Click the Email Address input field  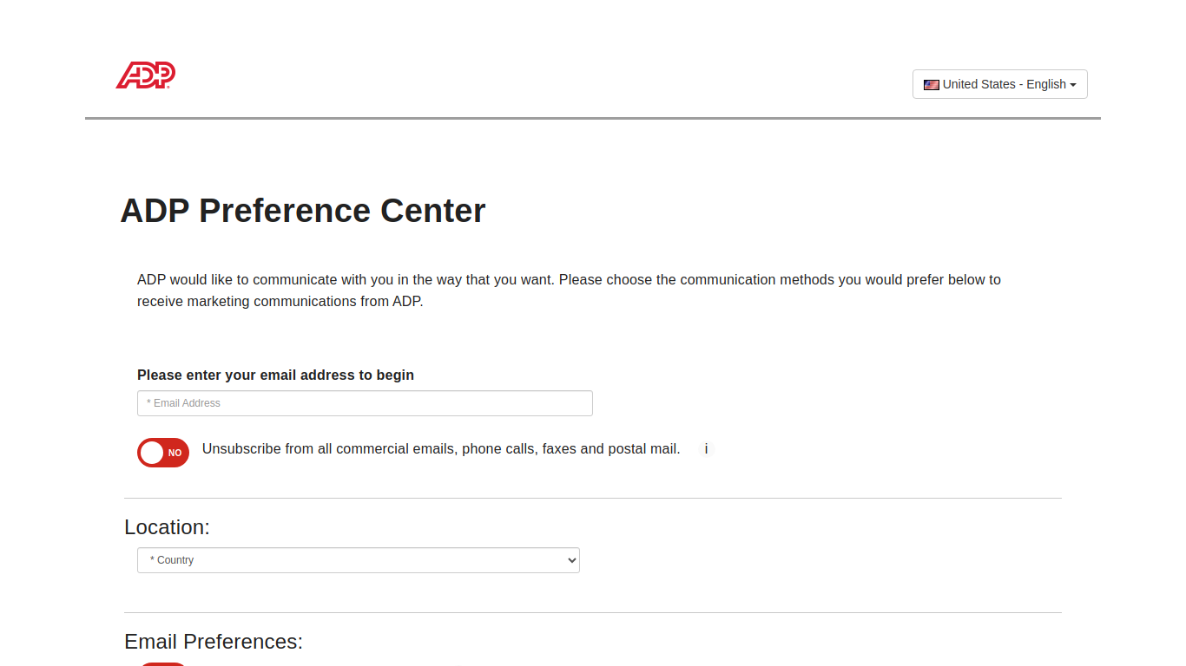[365, 403]
